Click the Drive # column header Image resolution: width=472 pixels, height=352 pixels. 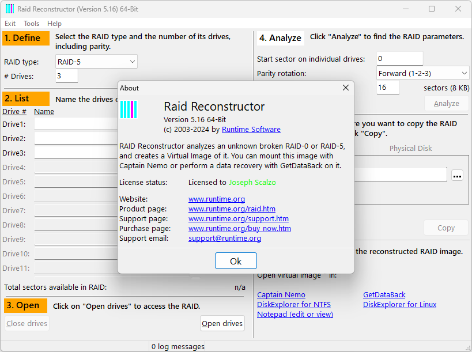[14, 112]
